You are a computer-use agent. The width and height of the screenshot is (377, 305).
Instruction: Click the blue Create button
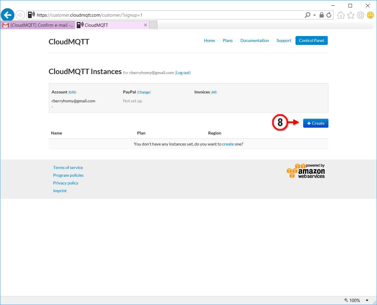coord(316,123)
